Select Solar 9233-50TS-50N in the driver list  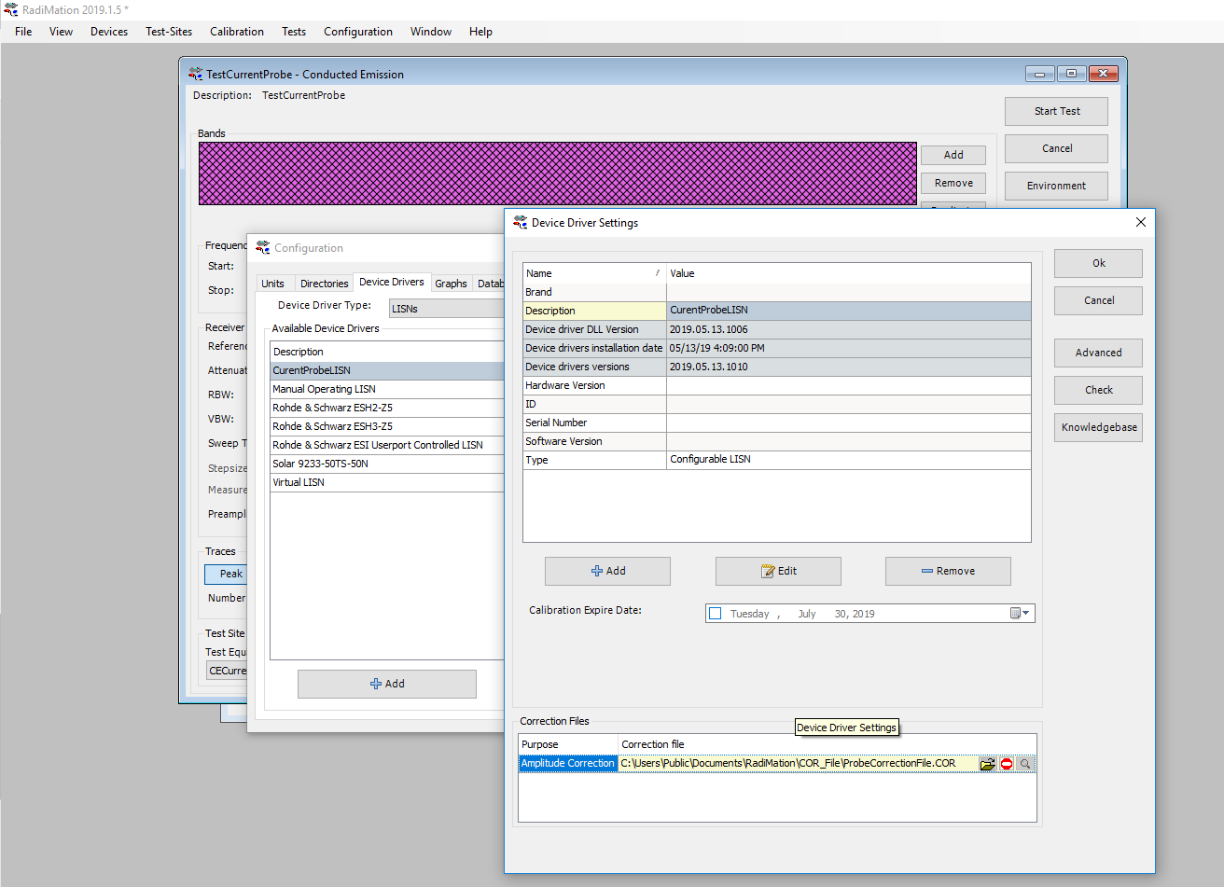[x=320, y=464]
